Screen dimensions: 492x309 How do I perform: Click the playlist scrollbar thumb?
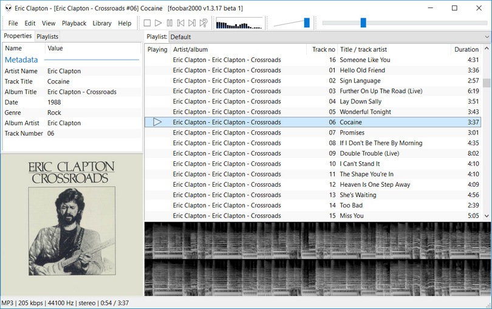point(487,83)
